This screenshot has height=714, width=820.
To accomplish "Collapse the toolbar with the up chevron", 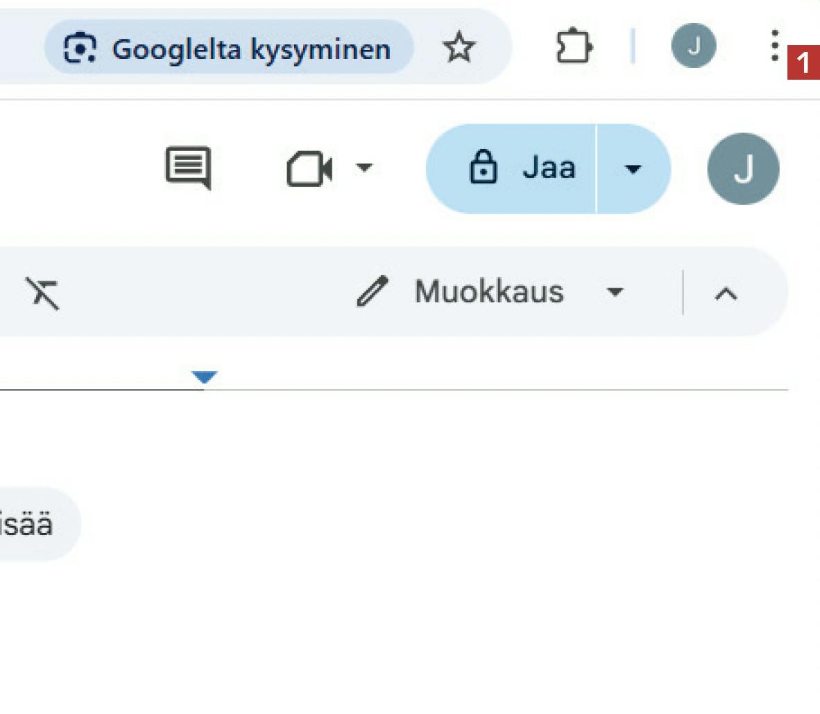I will click(x=726, y=293).
